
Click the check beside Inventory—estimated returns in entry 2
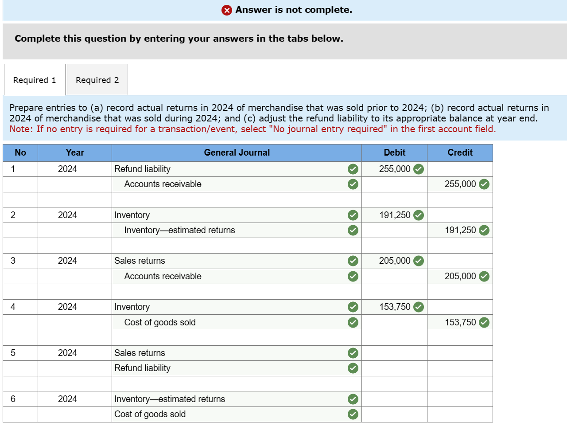tap(353, 230)
